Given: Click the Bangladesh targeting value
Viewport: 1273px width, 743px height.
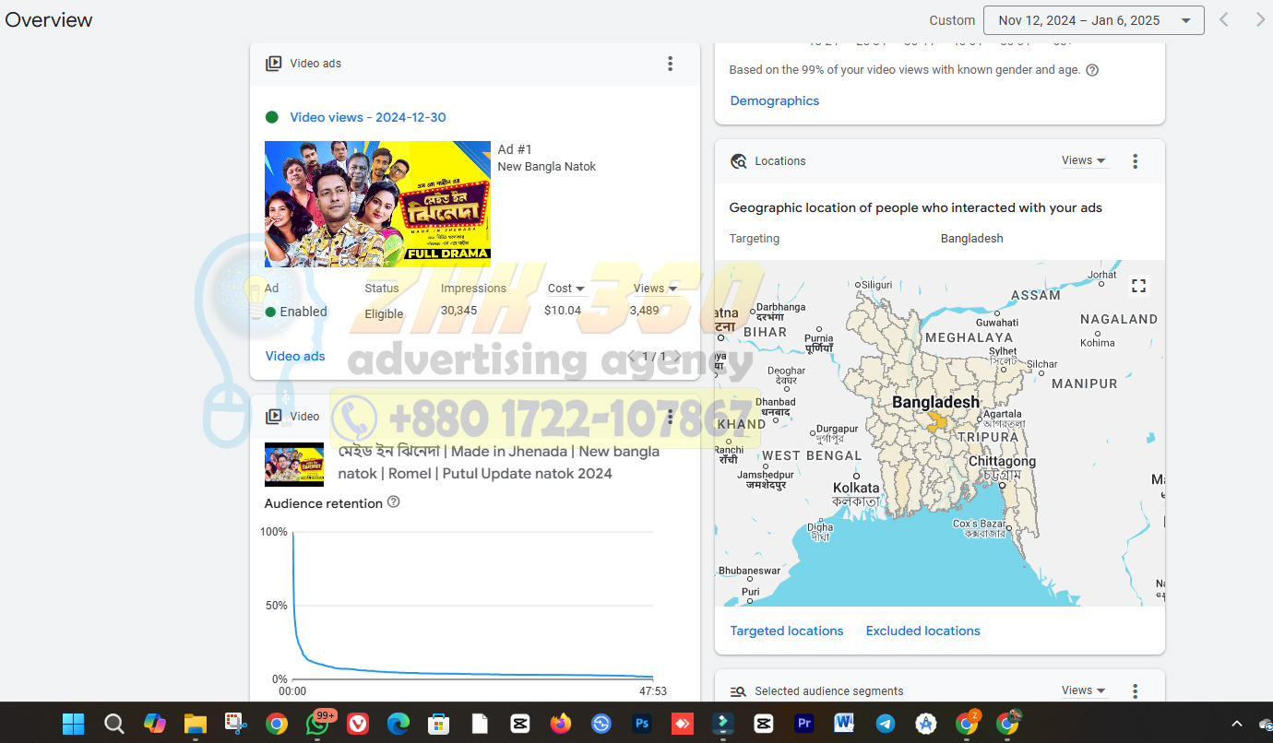Looking at the screenshot, I should pyautogui.click(x=972, y=238).
